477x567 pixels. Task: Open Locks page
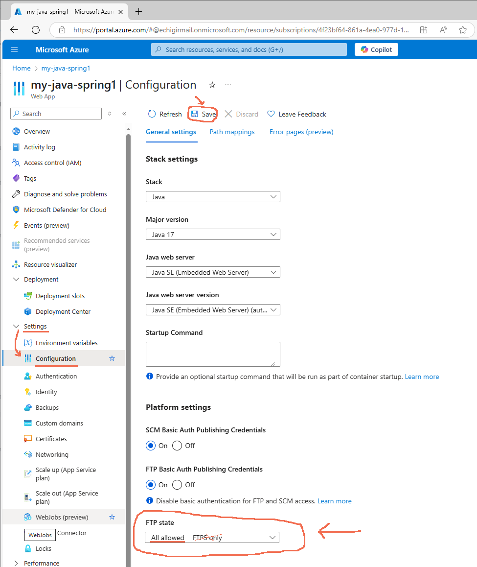click(x=44, y=548)
